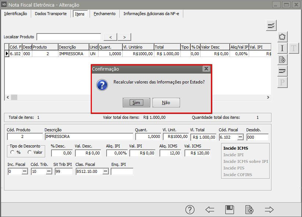Open the Clas. Fiscal lookup ellipsis button
Screen dimensions: 302x217
pos(105,171)
